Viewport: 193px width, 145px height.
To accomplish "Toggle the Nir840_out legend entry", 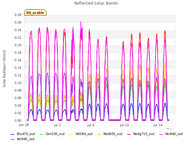I will [x=171, y=134].
